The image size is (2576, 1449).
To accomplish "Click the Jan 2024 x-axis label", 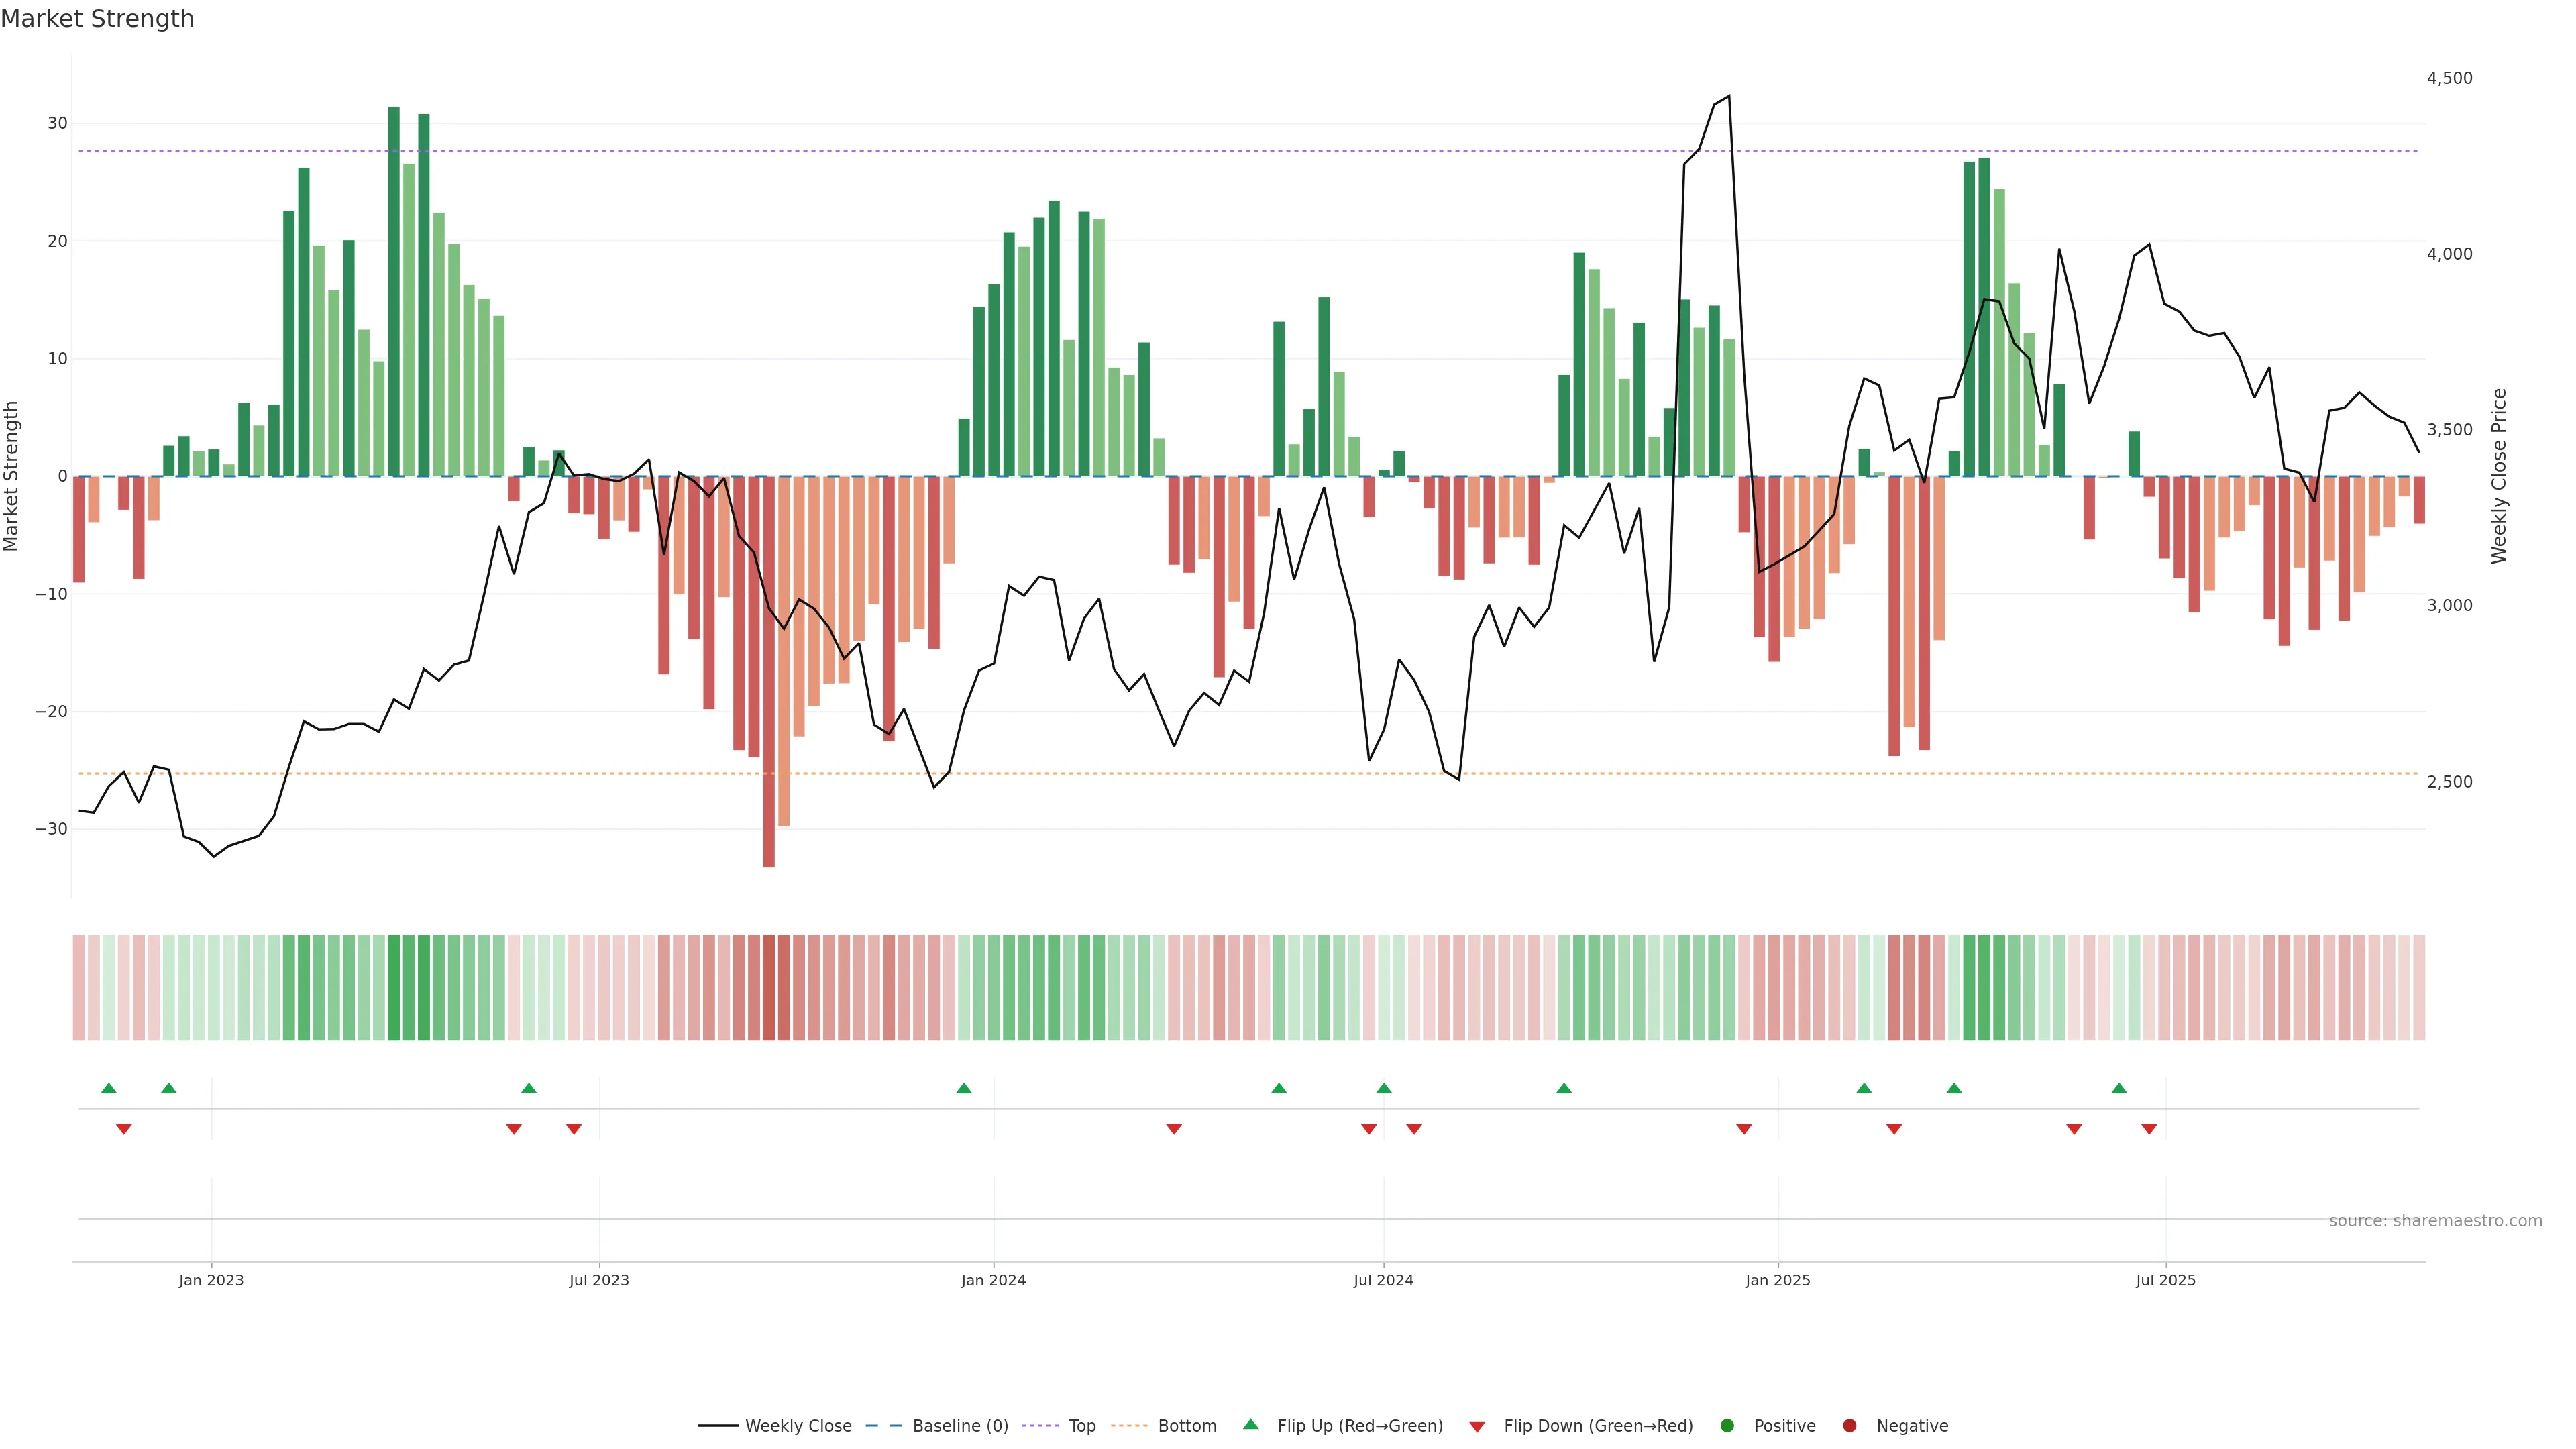I will 993,1280.
